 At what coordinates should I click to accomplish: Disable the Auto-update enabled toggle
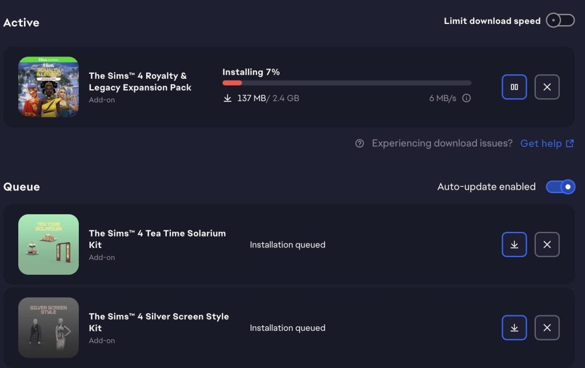(560, 187)
